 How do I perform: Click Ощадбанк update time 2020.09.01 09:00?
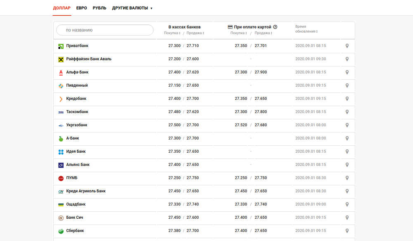pos(311,204)
